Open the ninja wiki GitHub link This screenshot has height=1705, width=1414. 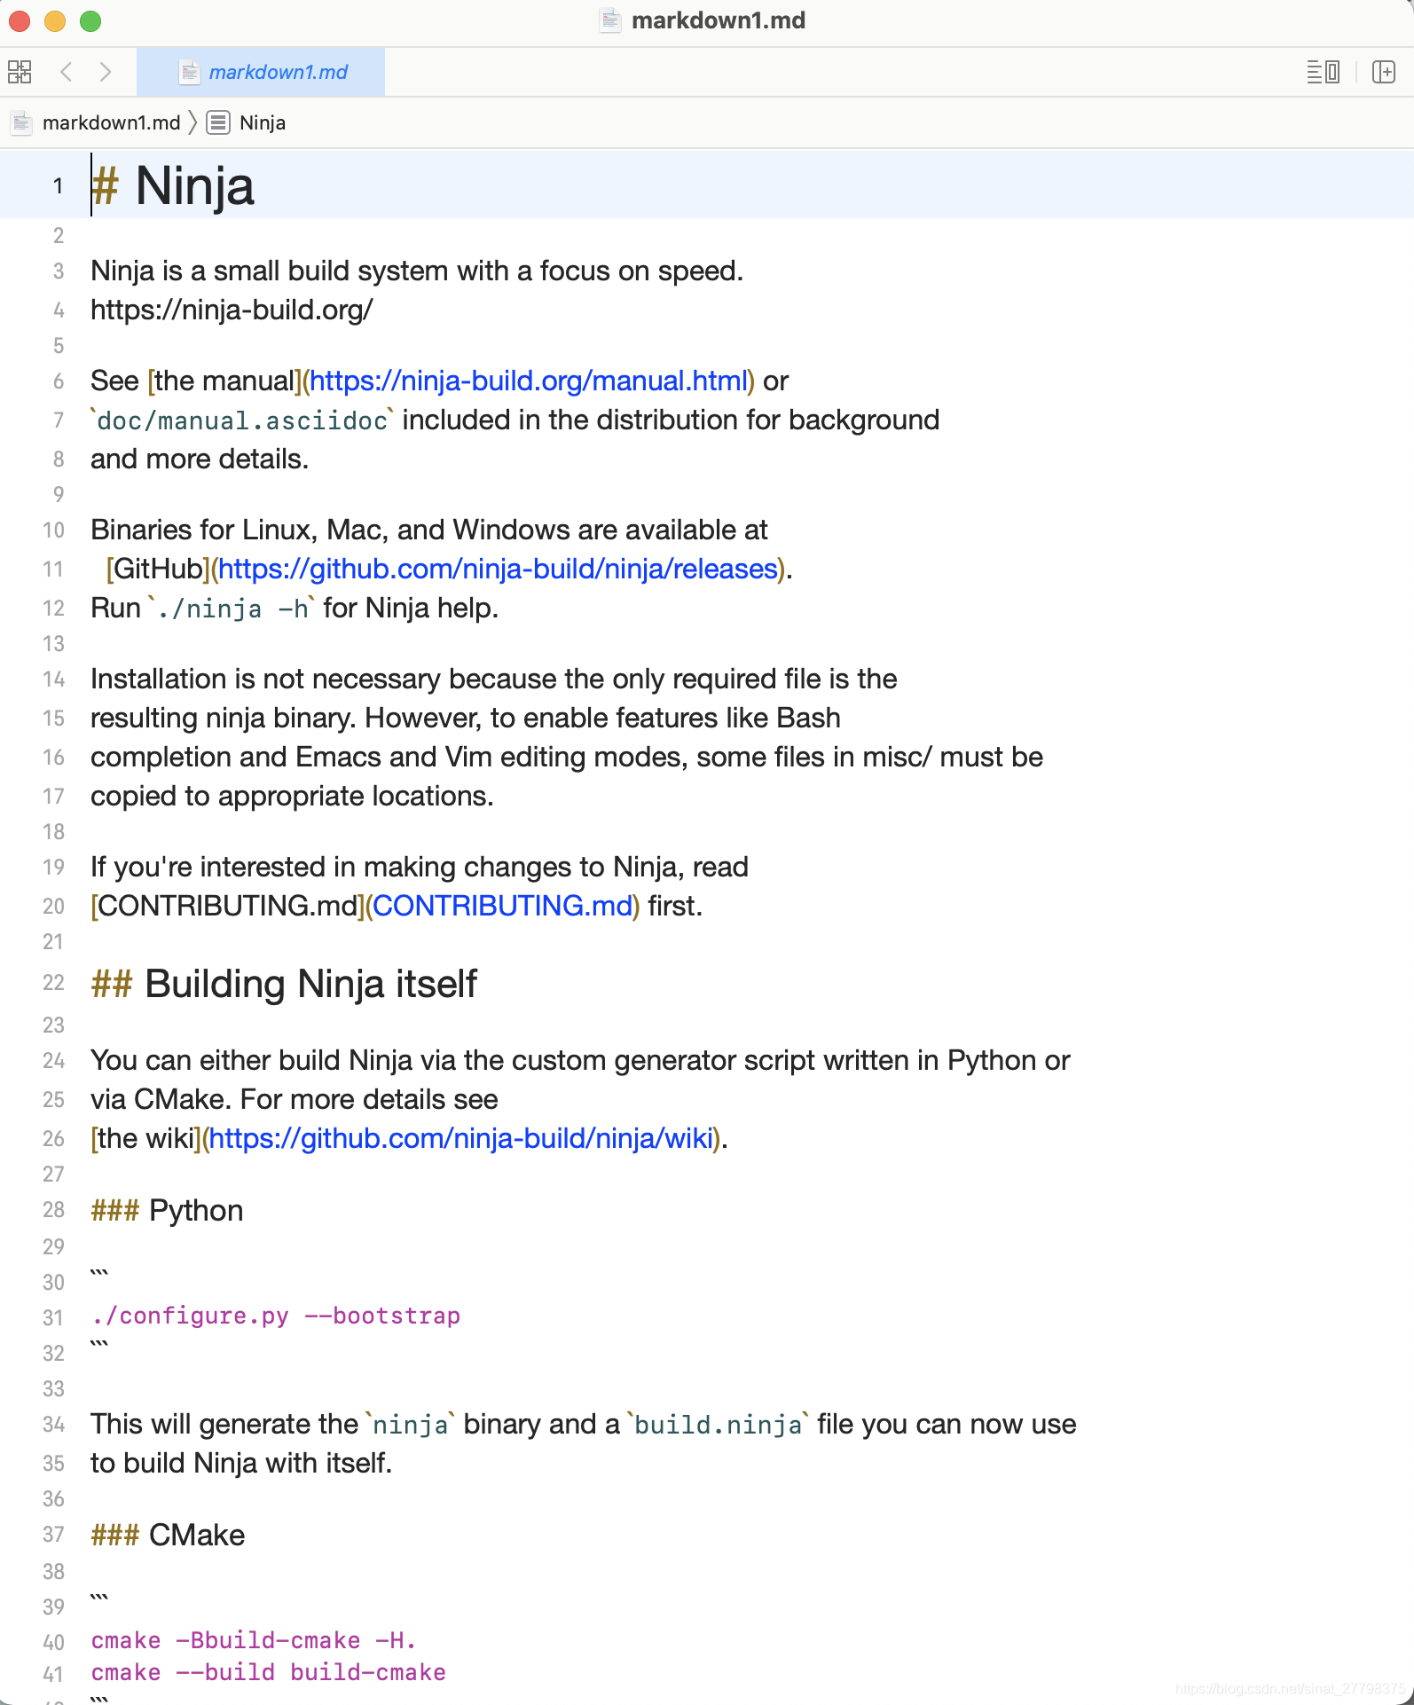pyautogui.click(x=461, y=1138)
